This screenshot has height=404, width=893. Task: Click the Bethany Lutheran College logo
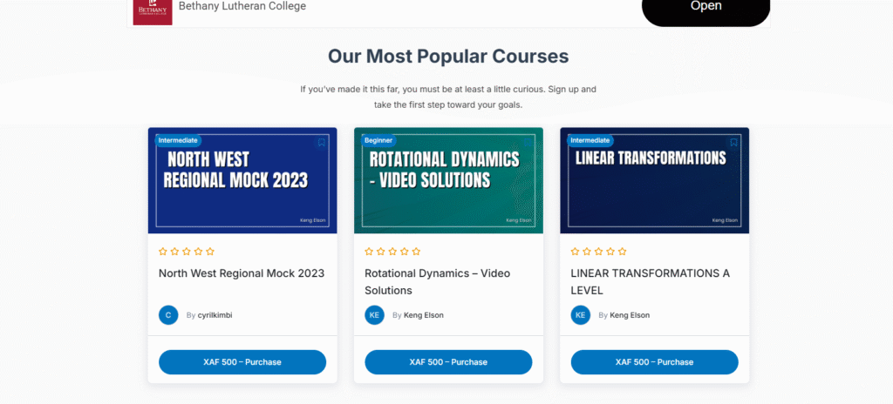(152, 10)
